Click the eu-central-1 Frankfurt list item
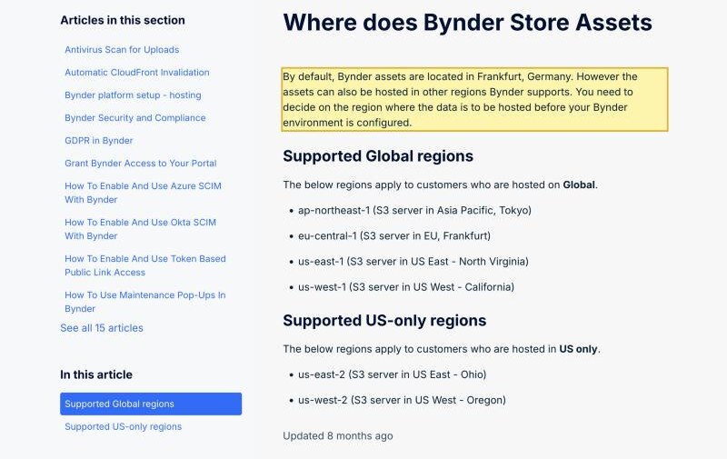 point(394,236)
